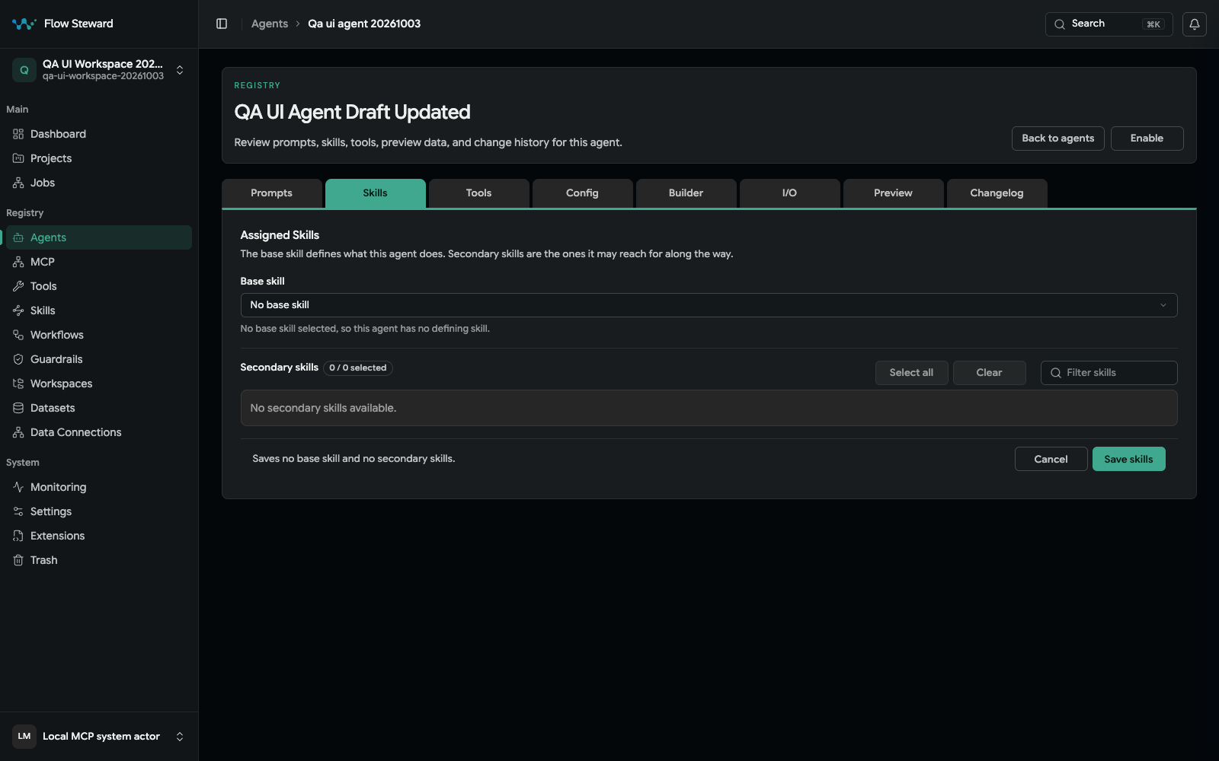Click the Cancel button
Image resolution: width=1219 pixels, height=761 pixels.
click(x=1051, y=459)
